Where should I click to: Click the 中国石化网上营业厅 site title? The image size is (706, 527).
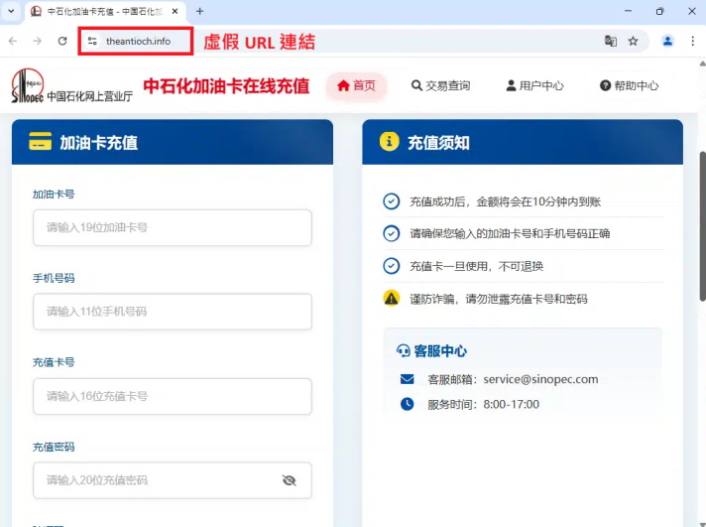coord(89,96)
